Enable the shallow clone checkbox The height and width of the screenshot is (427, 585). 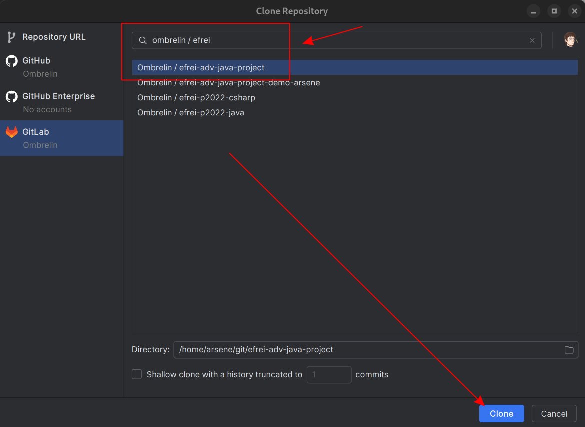137,374
